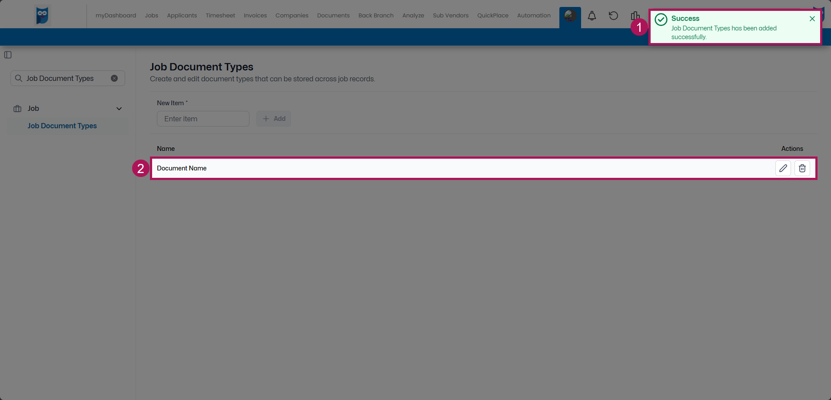Open the Timesheet menu
Screen dimensions: 831x400
(220, 16)
